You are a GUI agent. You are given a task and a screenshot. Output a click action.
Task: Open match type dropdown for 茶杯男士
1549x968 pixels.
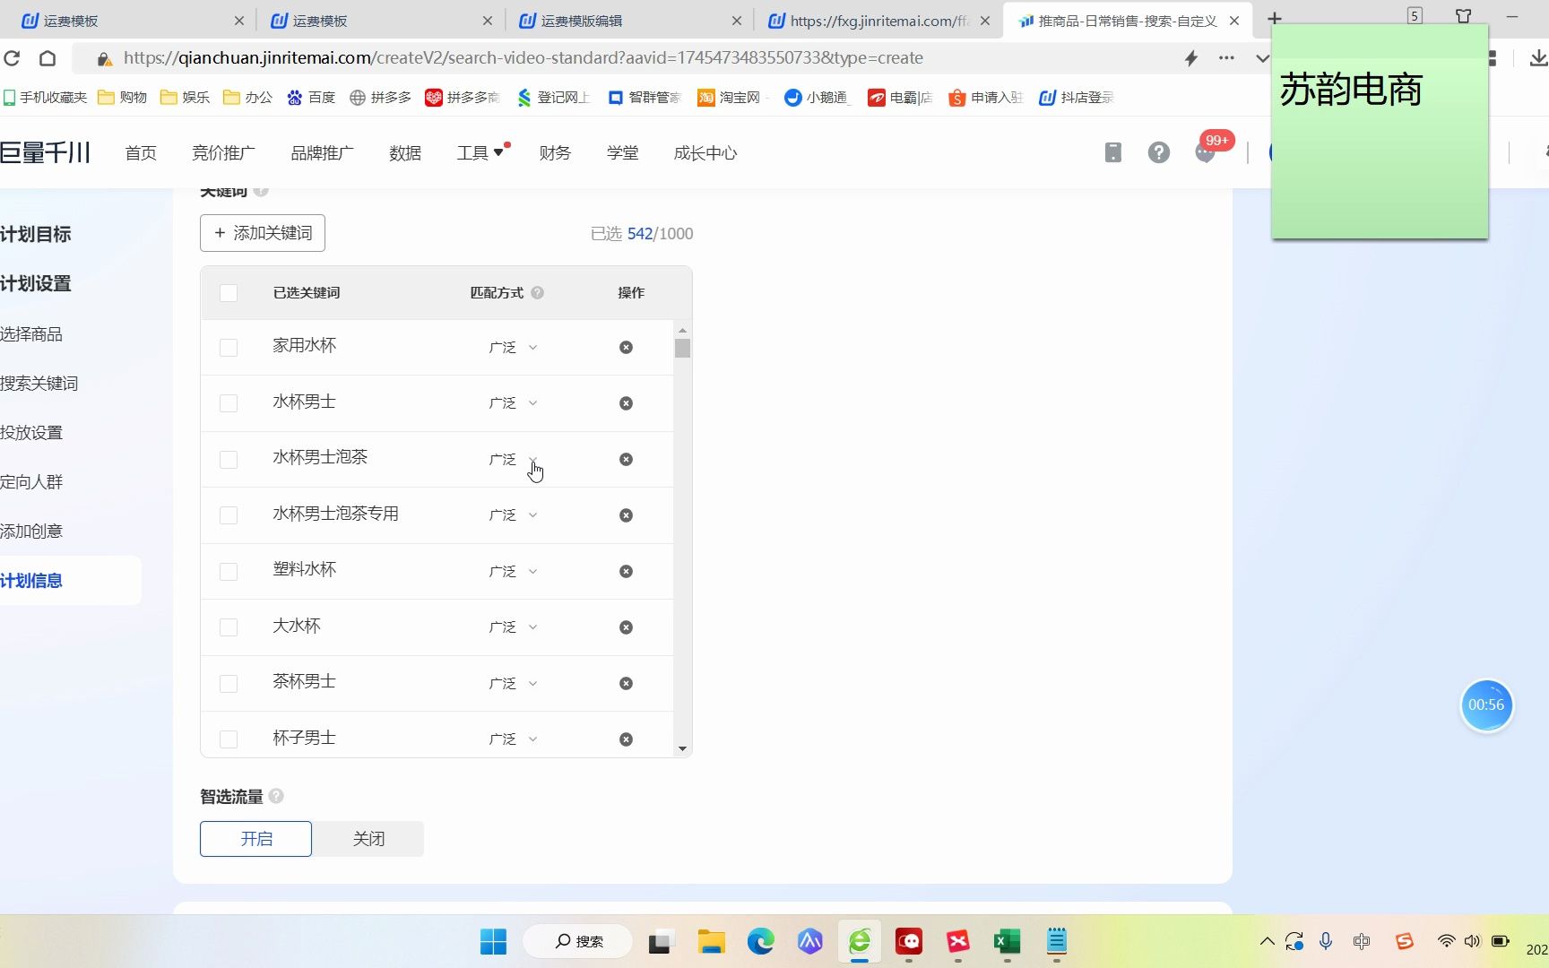click(513, 683)
